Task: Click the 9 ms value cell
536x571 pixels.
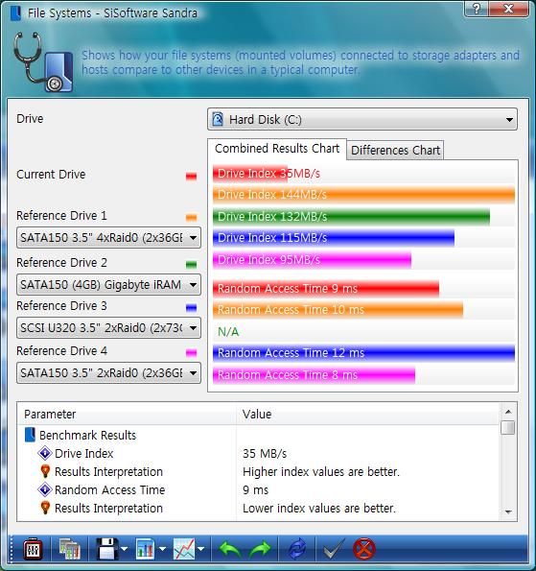Action: pos(255,490)
